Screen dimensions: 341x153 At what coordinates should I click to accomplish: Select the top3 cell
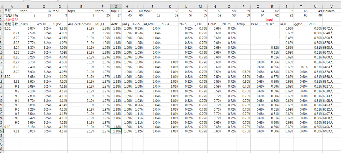[x=60, y=11]
